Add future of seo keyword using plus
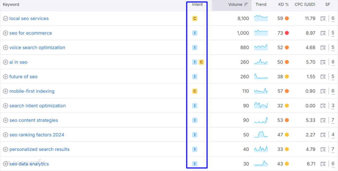Image resolution: width=338 pixels, height=171 pixels. coord(5,77)
